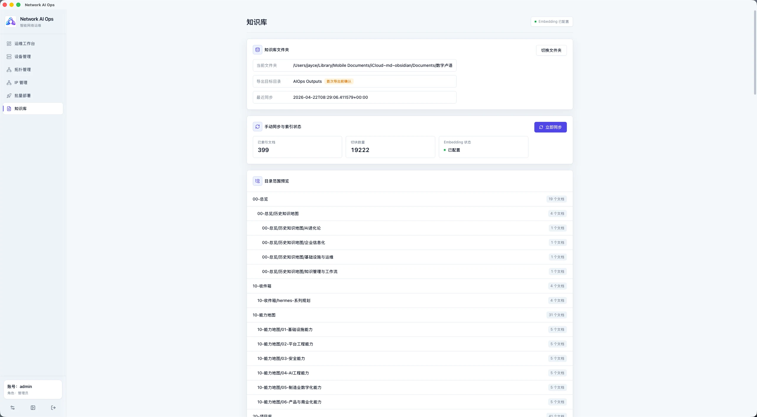Select the 10-能力地图/03-安全能力 row

pos(410,358)
